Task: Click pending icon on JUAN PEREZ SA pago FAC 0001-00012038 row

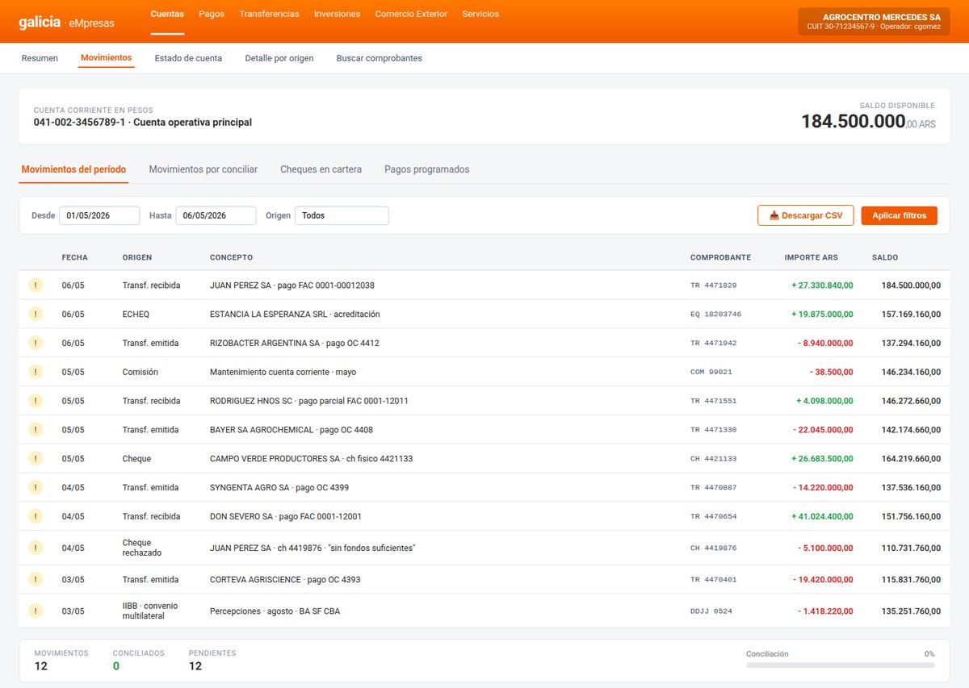Action: 35,285
